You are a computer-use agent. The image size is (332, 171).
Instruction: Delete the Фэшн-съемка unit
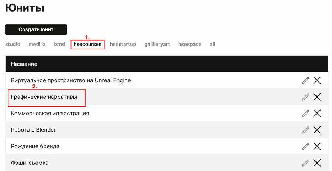point(317,163)
